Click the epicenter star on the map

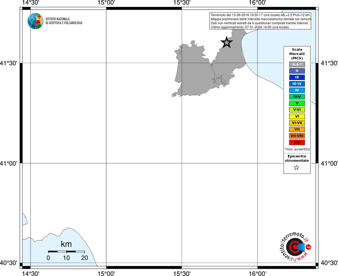pos(227,42)
